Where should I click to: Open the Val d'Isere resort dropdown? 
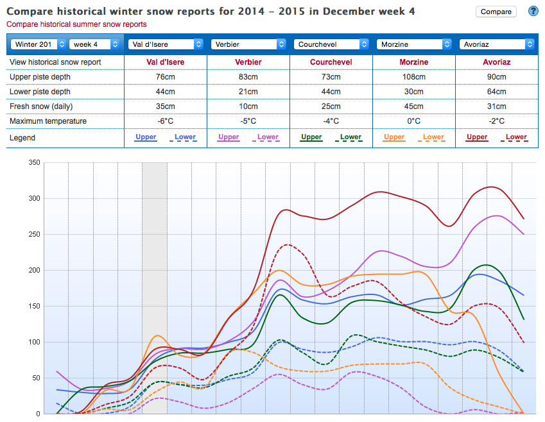pos(166,44)
